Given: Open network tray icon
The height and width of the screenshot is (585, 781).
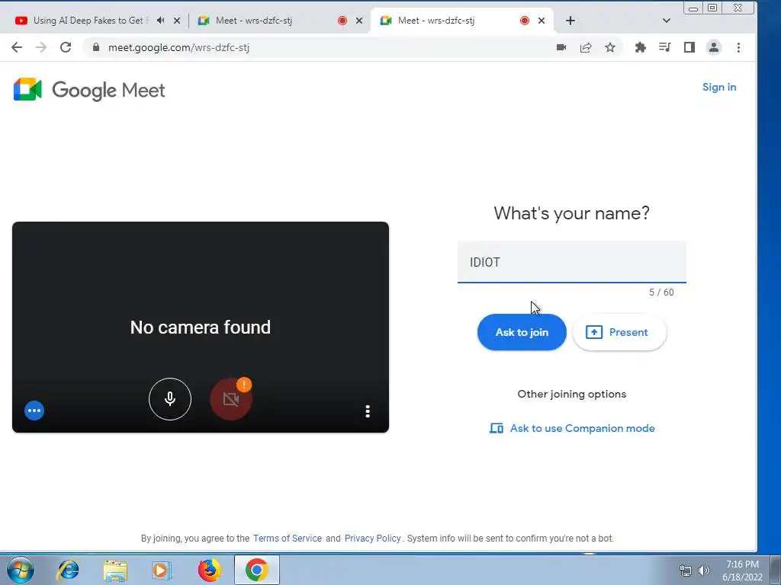Looking at the screenshot, I should (686, 571).
